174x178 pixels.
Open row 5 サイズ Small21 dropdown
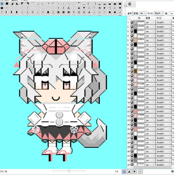click(163, 40)
